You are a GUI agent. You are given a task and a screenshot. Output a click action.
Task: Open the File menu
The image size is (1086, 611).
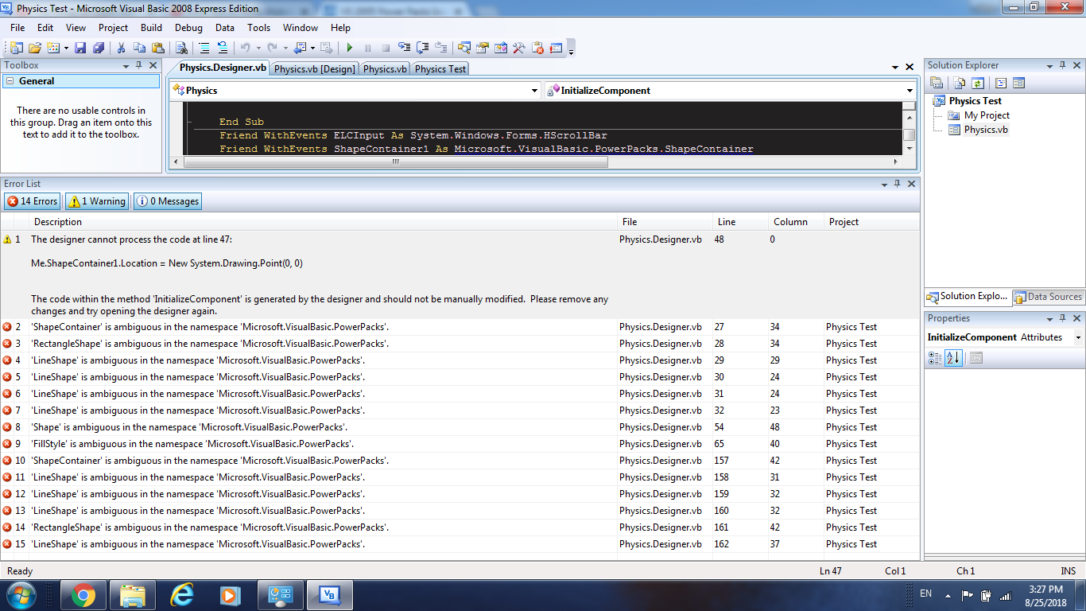click(17, 28)
